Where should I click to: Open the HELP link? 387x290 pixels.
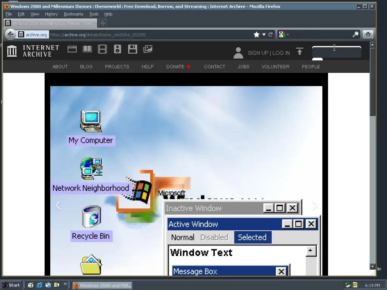[148, 67]
